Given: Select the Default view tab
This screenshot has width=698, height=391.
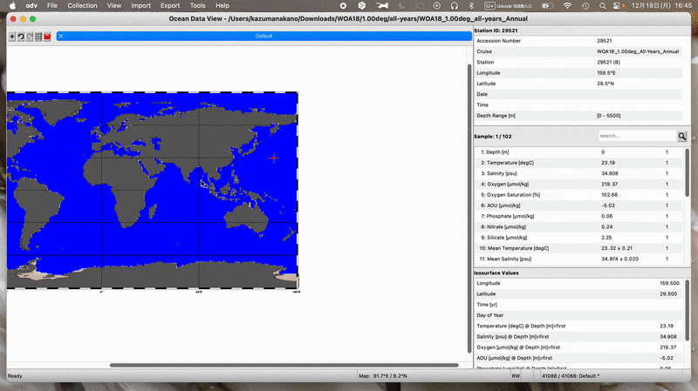Looking at the screenshot, I should 264,36.
